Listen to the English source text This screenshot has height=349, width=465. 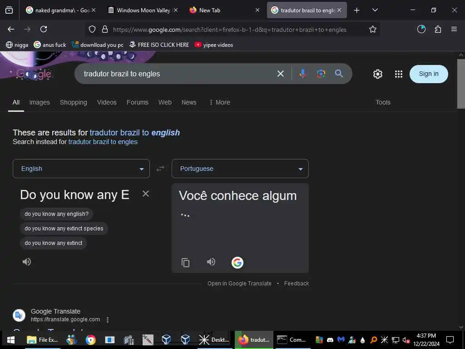pos(27,261)
